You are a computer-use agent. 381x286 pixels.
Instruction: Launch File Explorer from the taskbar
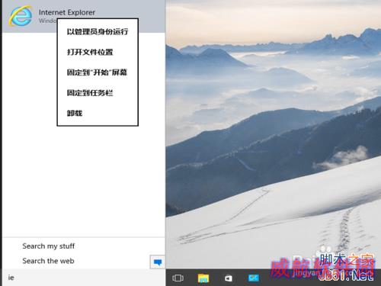click(x=203, y=278)
